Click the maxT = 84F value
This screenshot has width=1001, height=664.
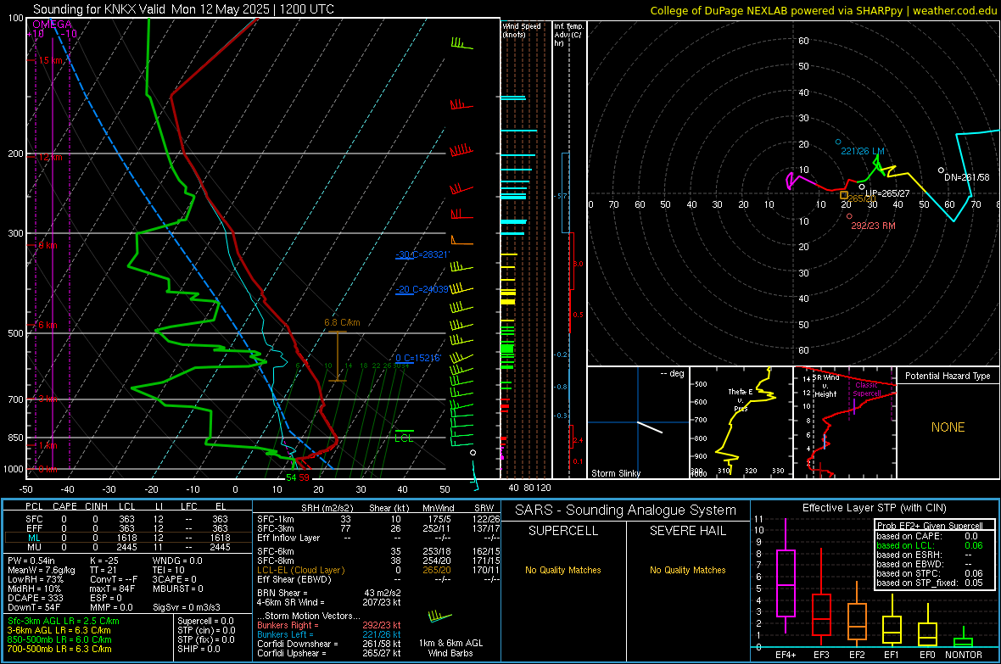point(112,589)
